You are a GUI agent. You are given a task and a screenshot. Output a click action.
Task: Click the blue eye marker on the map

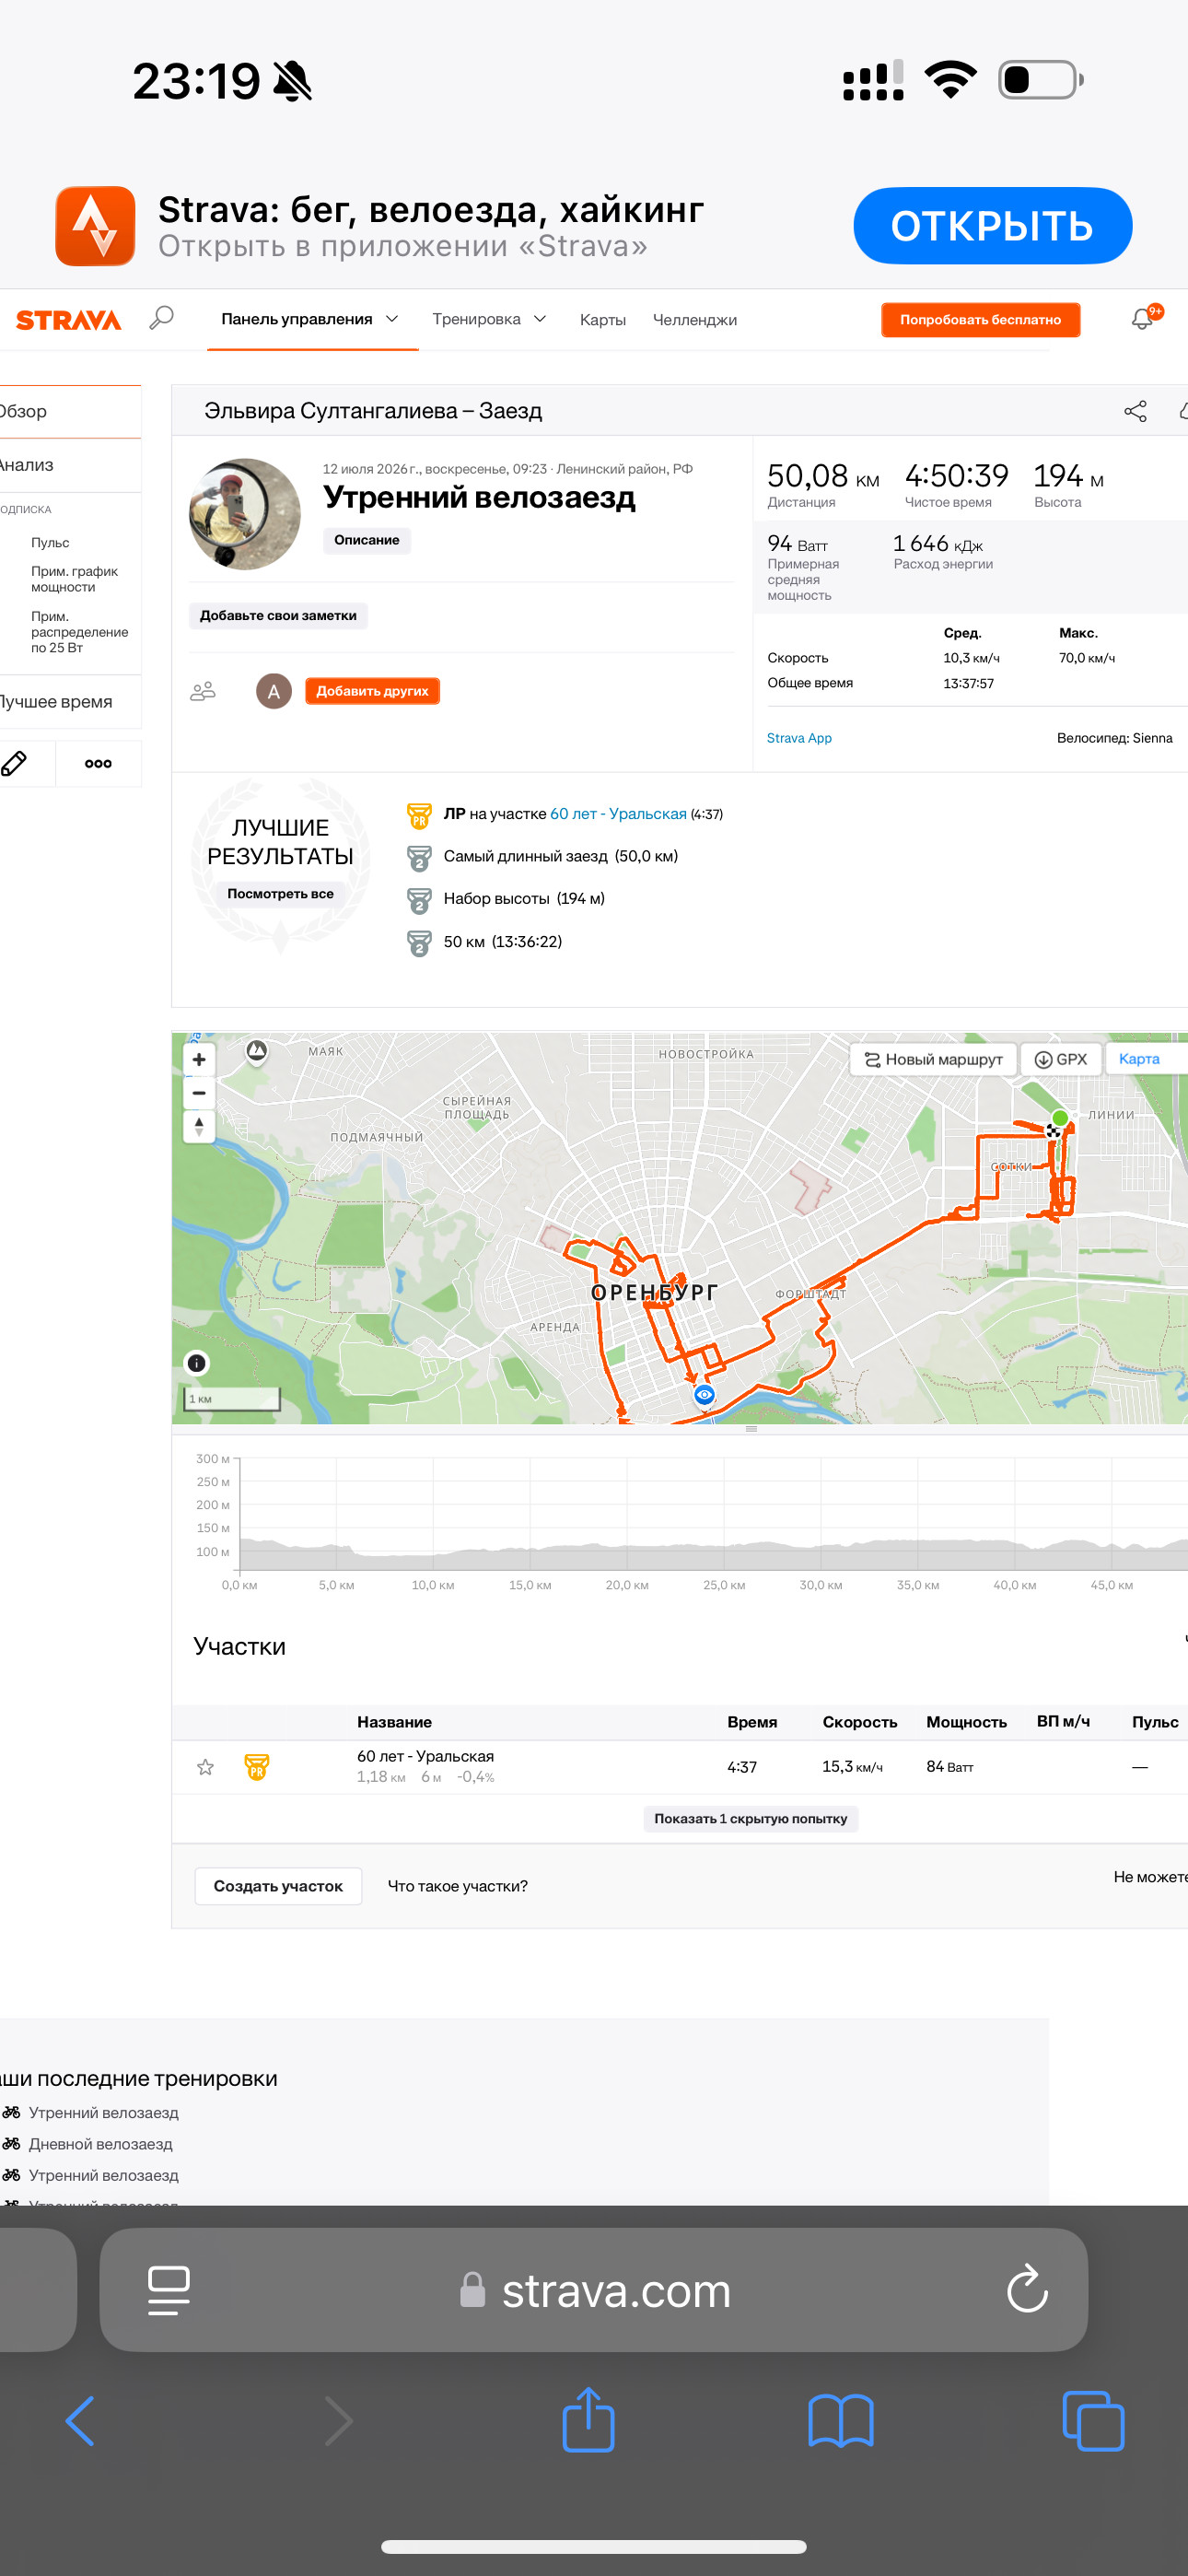[705, 1395]
